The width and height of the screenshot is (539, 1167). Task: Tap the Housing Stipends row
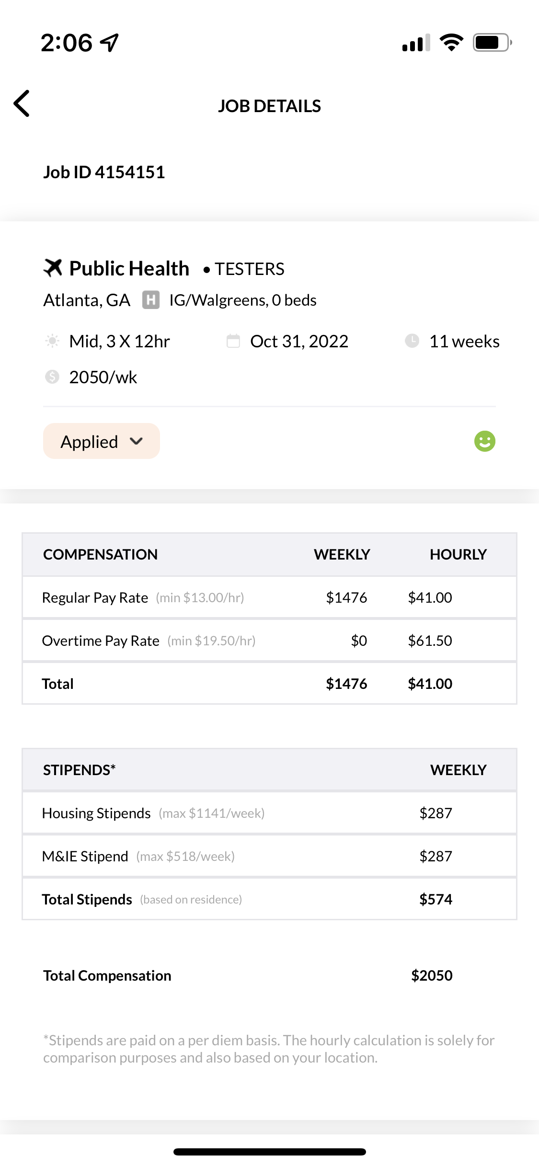point(269,813)
